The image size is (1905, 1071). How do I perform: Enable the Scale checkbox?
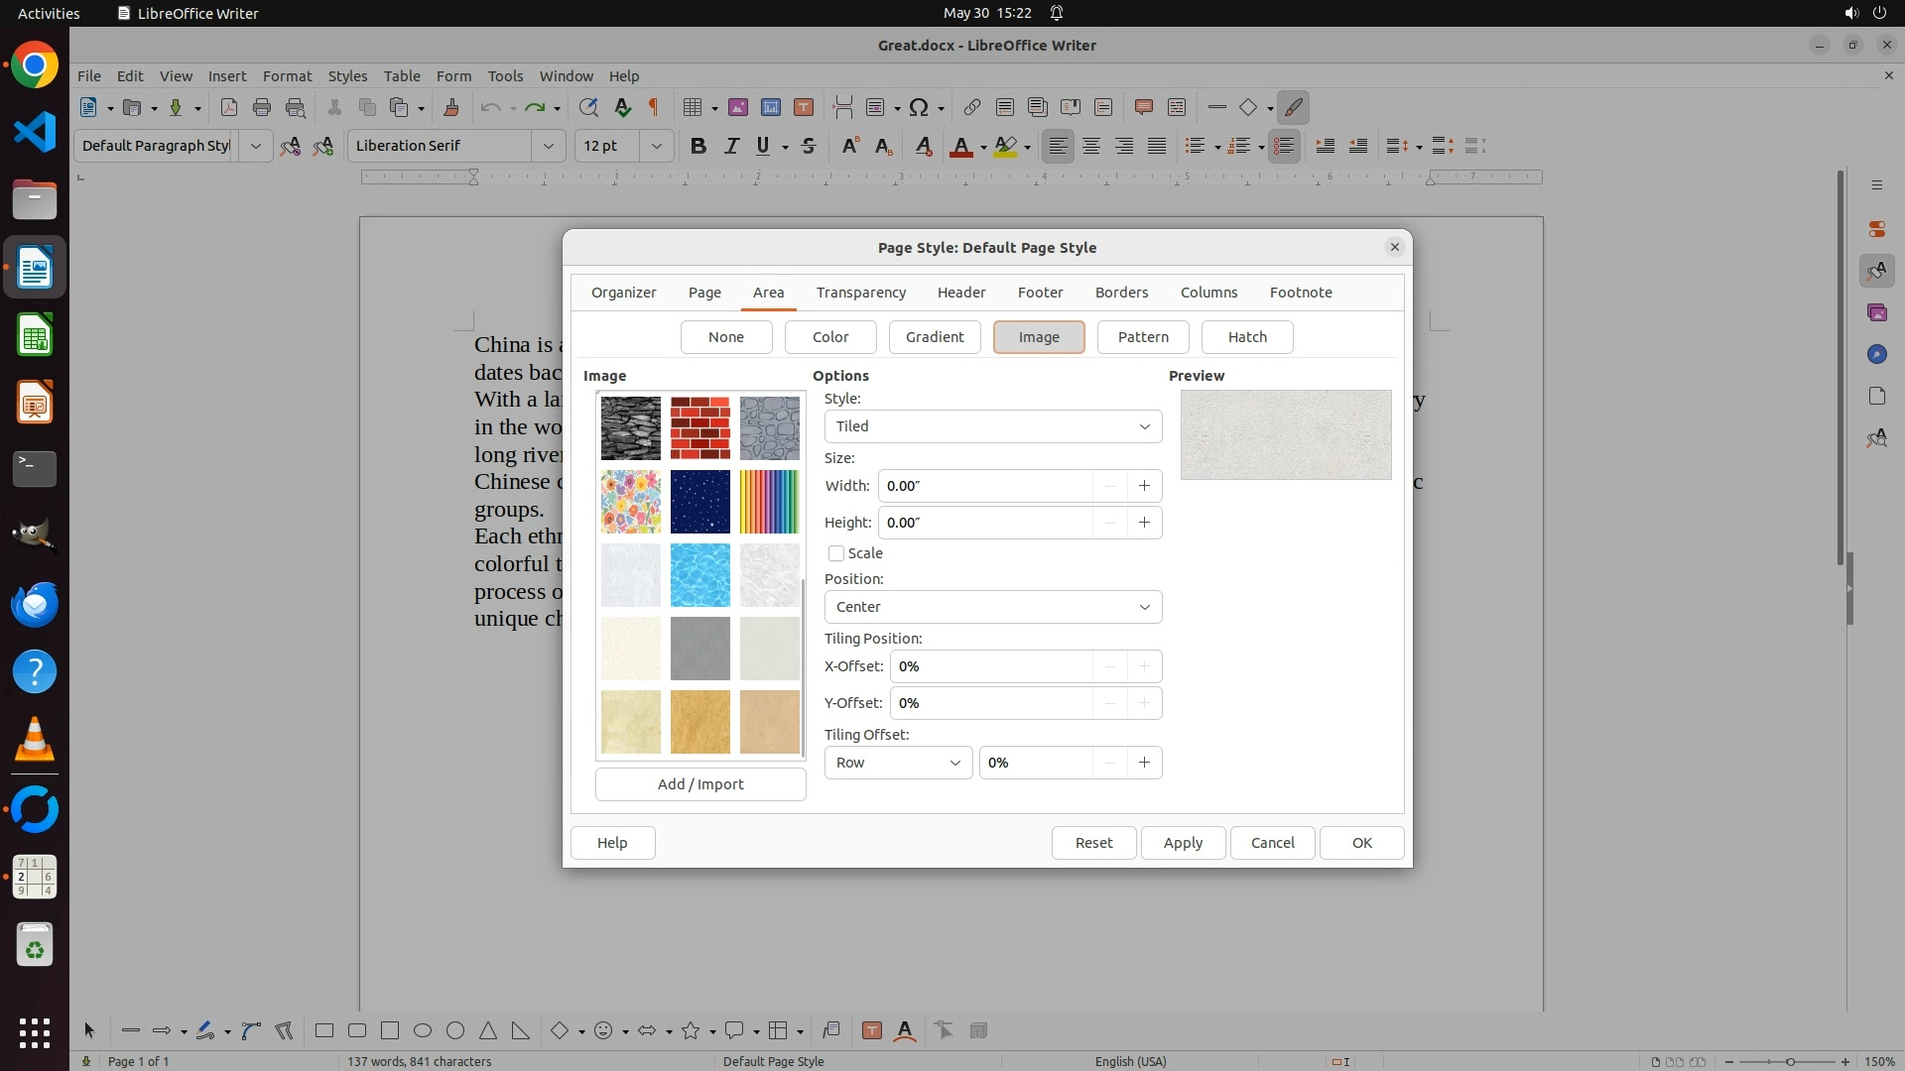(836, 553)
